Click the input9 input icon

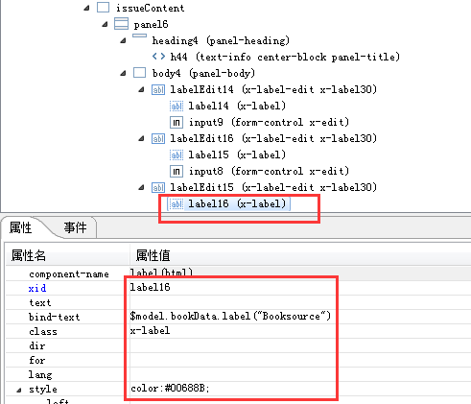tap(177, 122)
